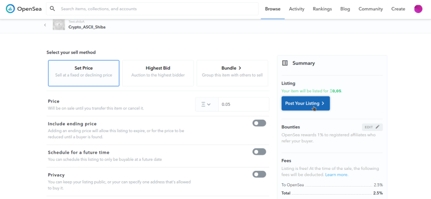Click the Post Your Listing button

click(305, 104)
